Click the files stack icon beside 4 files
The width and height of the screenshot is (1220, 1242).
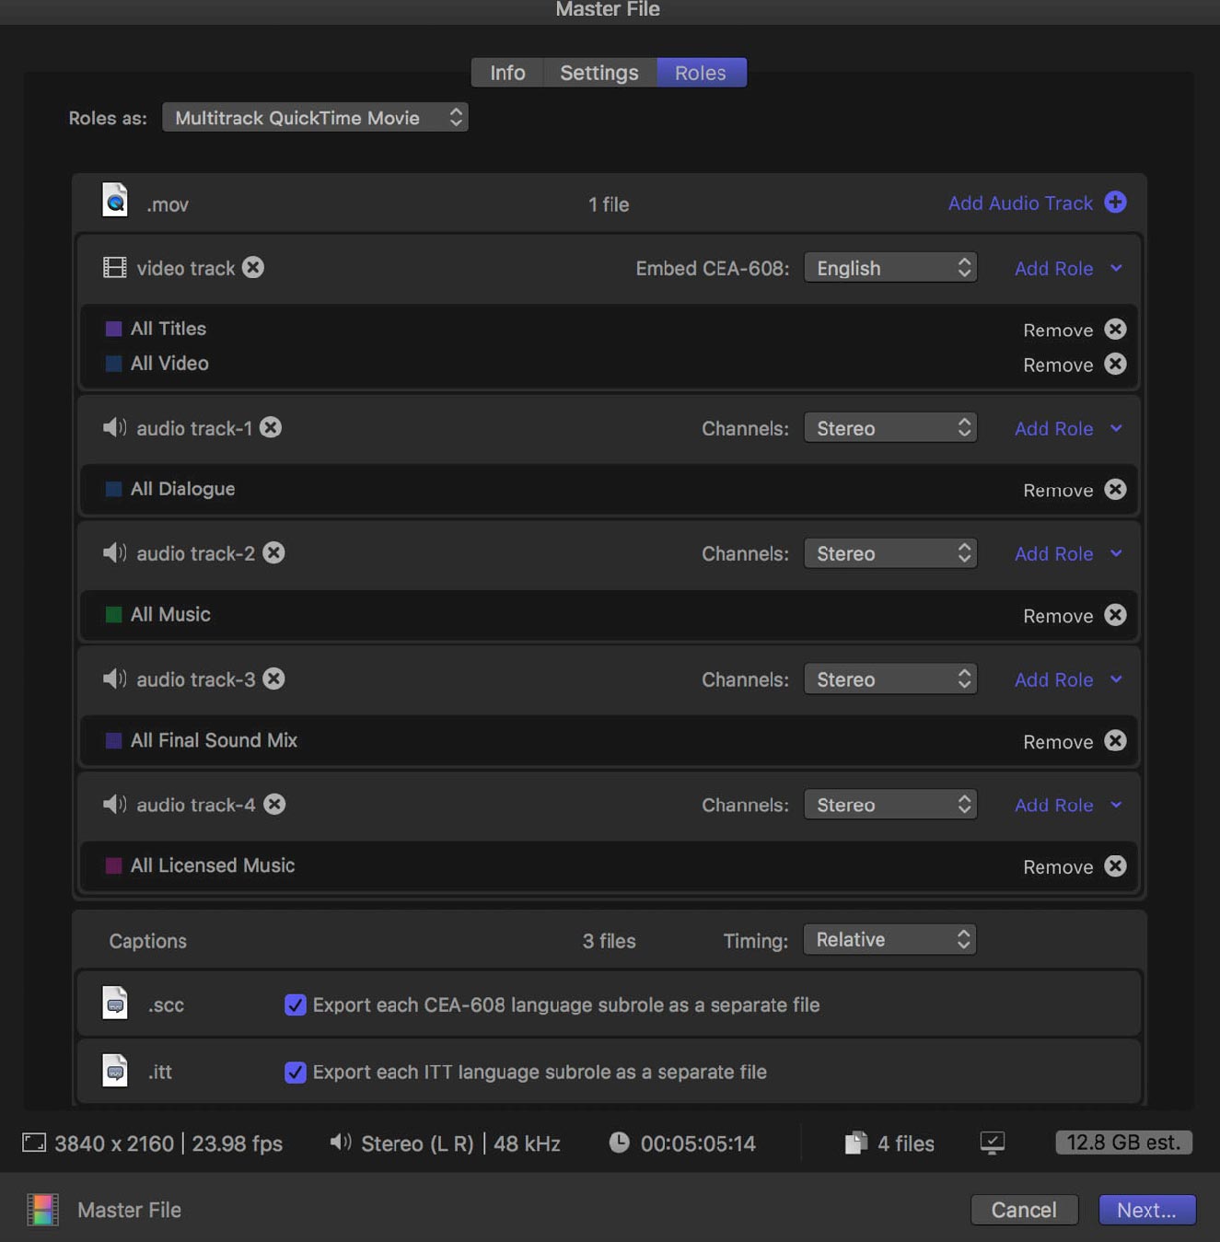coord(855,1143)
